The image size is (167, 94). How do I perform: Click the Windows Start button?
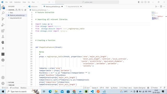pos(3,91)
